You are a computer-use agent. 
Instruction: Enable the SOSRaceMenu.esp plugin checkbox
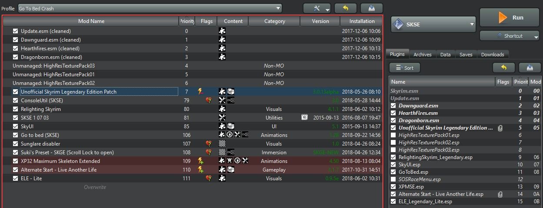[393, 179]
